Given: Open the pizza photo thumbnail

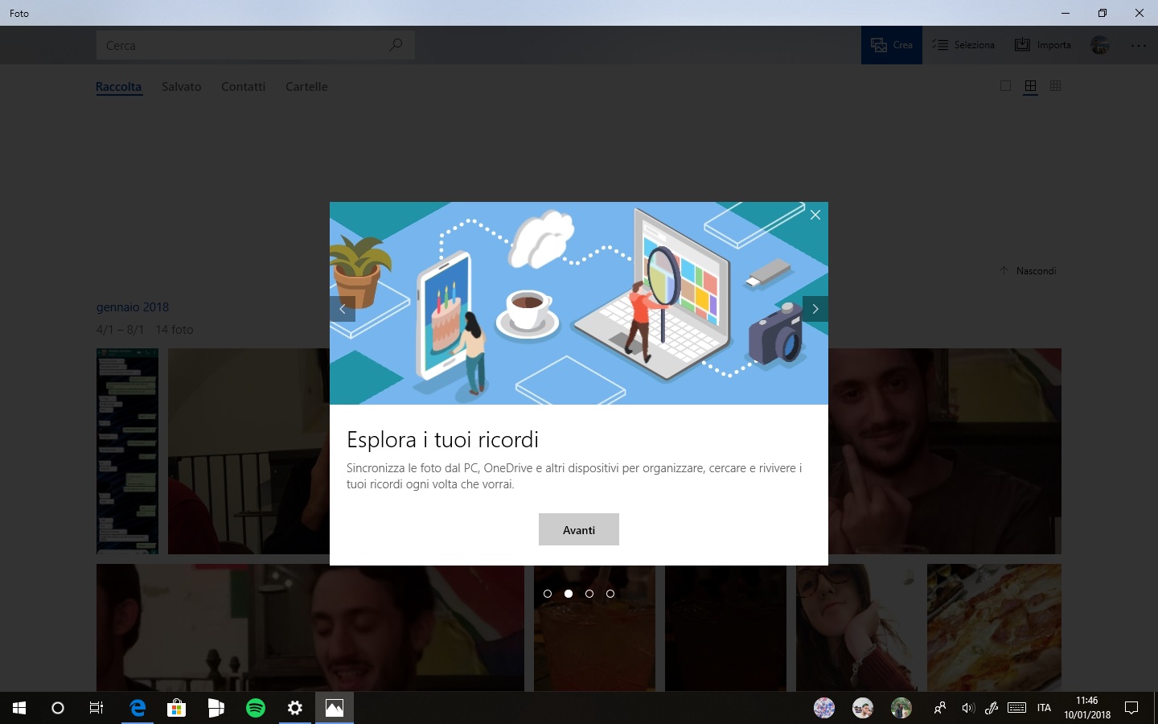Looking at the screenshot, I should click(994, 627).
